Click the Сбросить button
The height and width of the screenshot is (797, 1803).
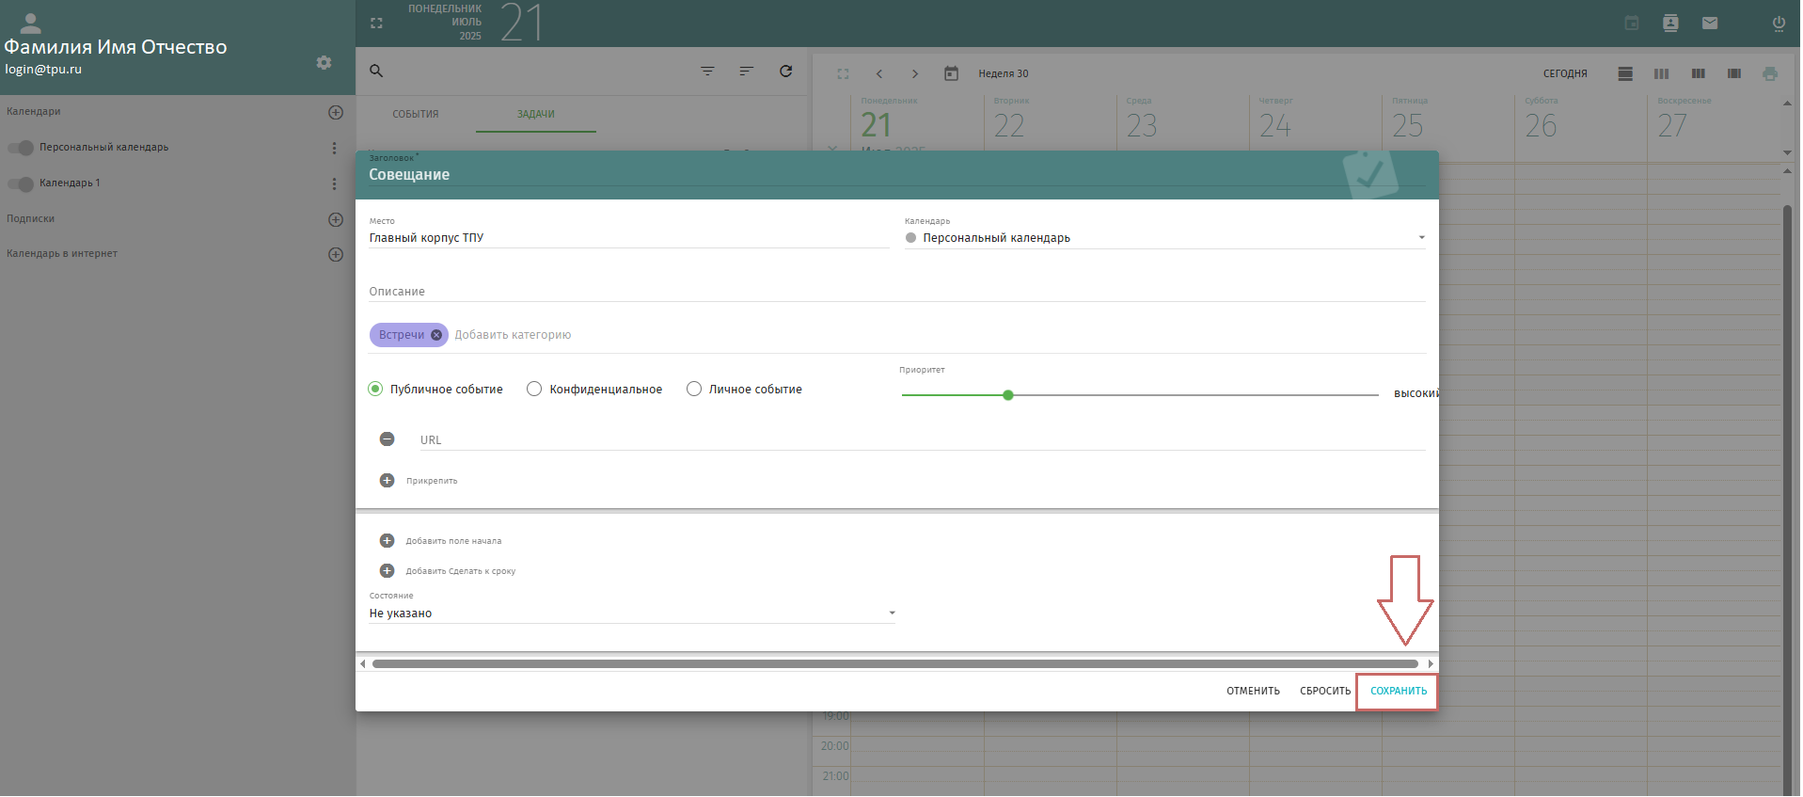1325,692
